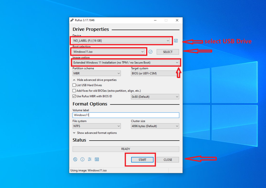Viewport: 266px width, 188px height.
Task: Click the save drive image floppy icon
Action: [x=176, y=41]
